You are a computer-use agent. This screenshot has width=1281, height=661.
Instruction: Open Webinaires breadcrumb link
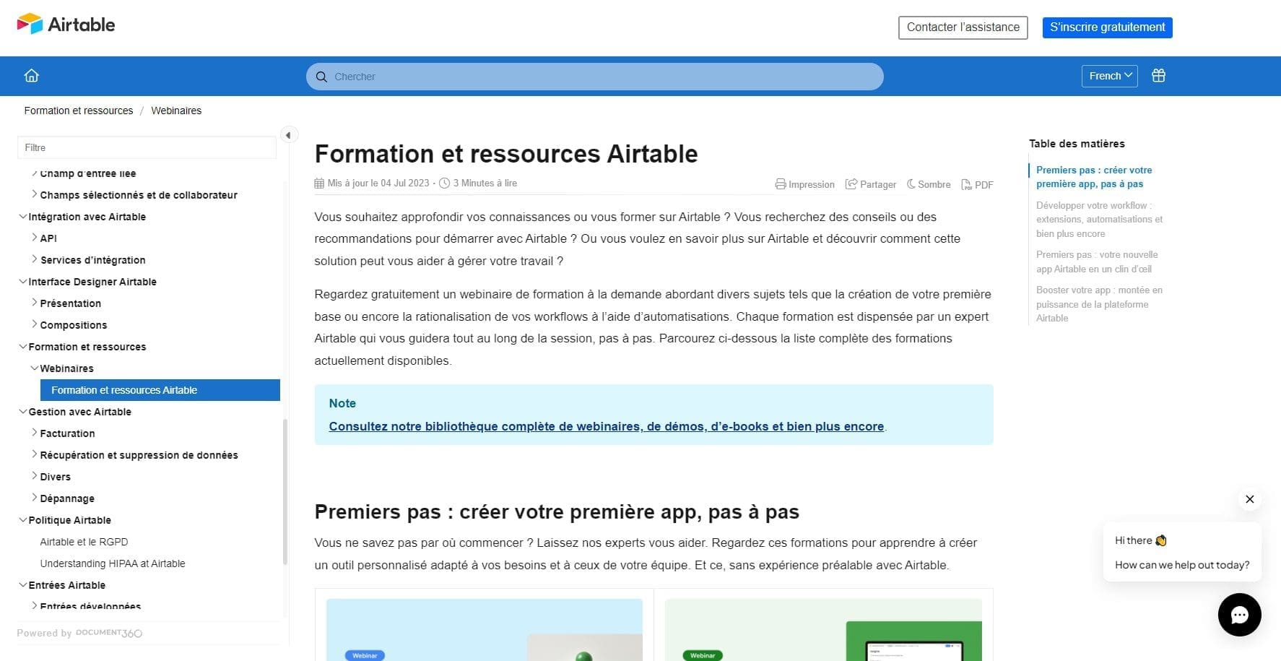click(176, 111)
